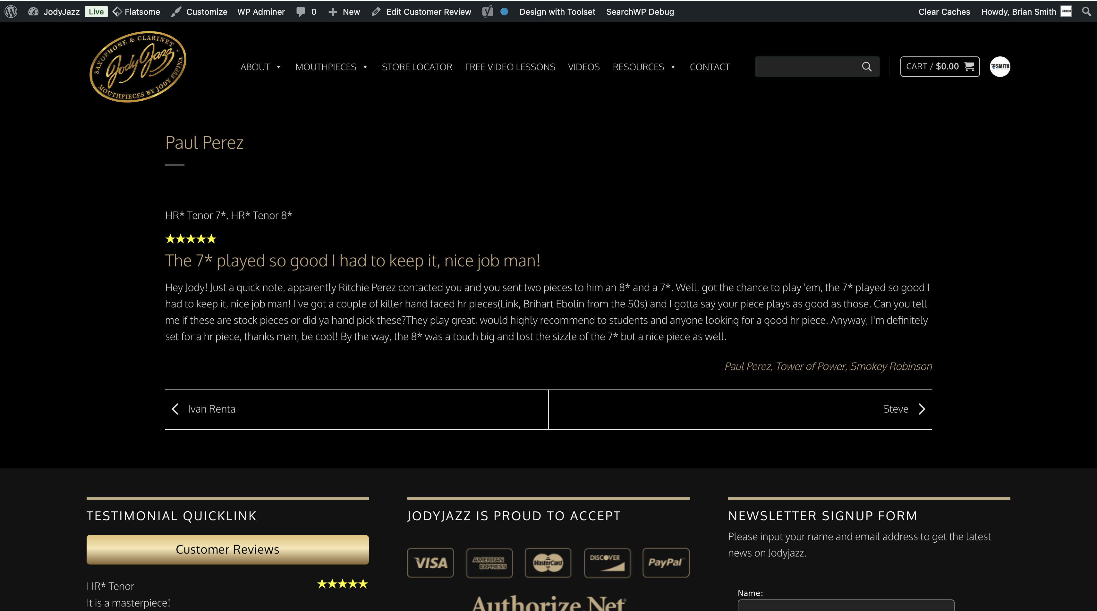1097x611 pixels.
Task: Open SearchWP Debug
Action: pos(640,12)
